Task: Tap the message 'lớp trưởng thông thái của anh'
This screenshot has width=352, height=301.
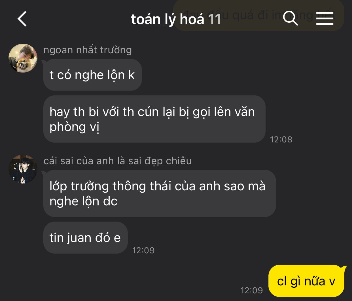Action: point(160,193)
